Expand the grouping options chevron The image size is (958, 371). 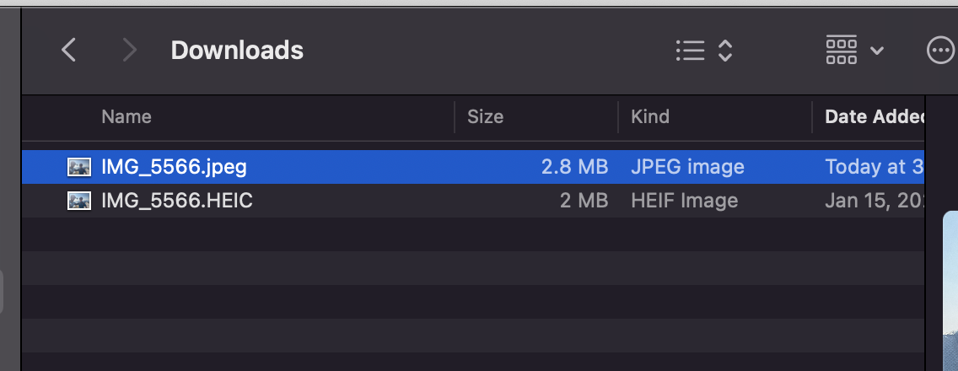coord(877,51)
